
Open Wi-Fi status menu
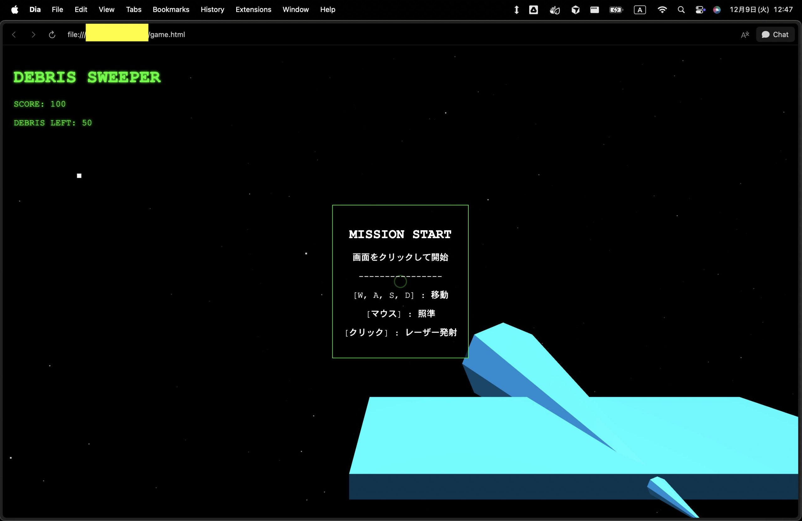point(662,10)
